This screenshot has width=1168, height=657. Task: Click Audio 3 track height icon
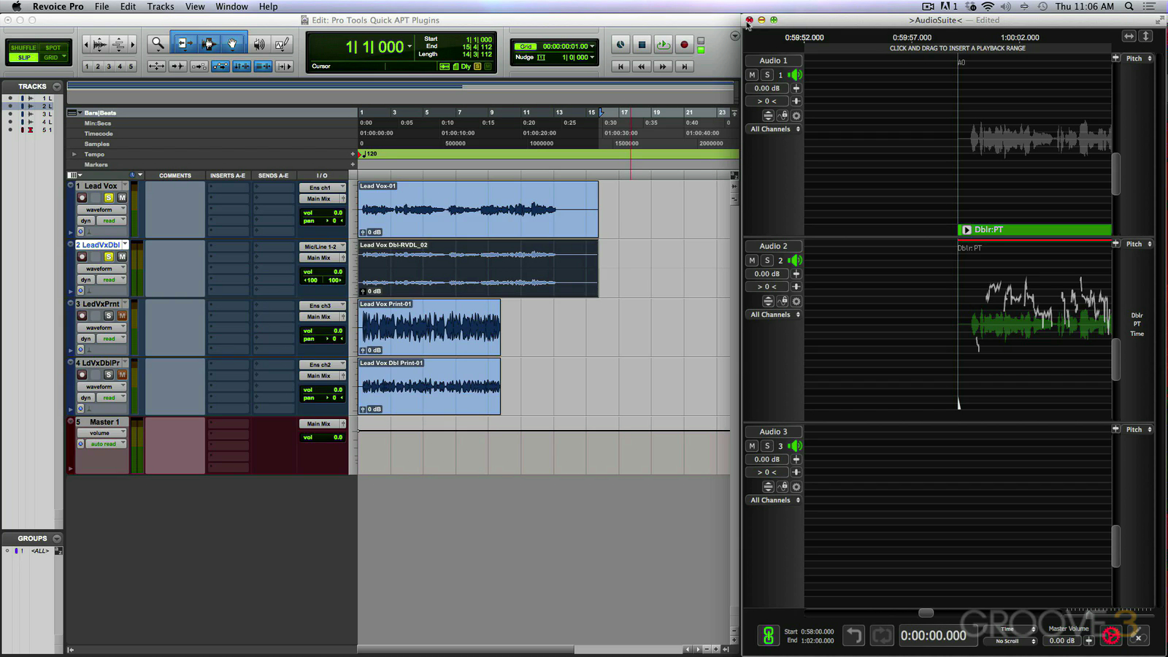768,487
